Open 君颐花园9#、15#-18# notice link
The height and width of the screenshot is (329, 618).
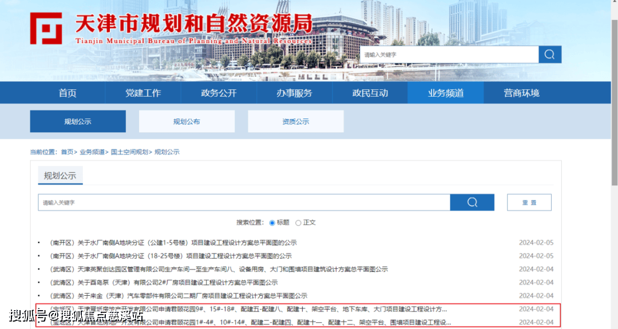(x=248, y=310)
